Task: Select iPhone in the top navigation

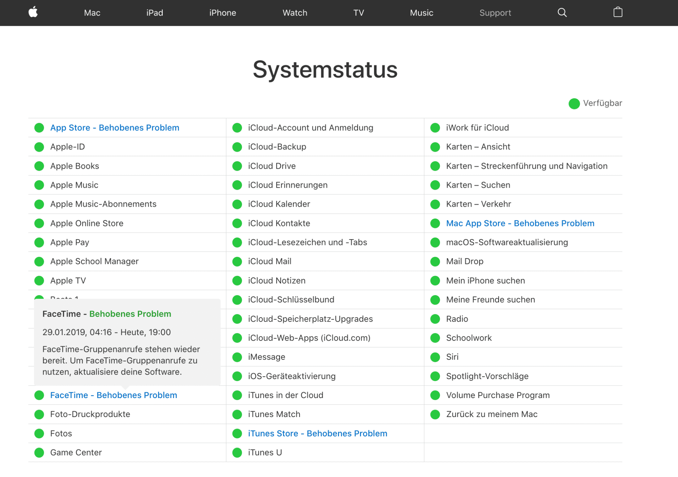Action: click(223, 13)
